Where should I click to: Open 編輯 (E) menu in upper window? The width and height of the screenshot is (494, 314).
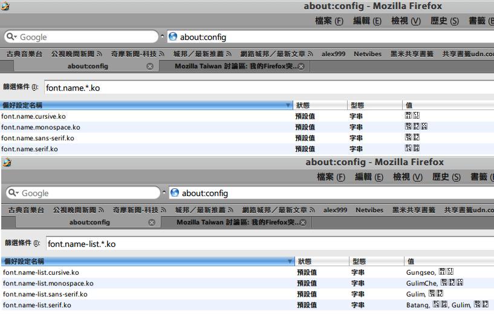coord(367,21)
